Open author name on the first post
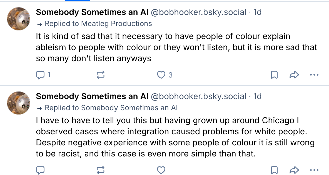 pos(92,12)
